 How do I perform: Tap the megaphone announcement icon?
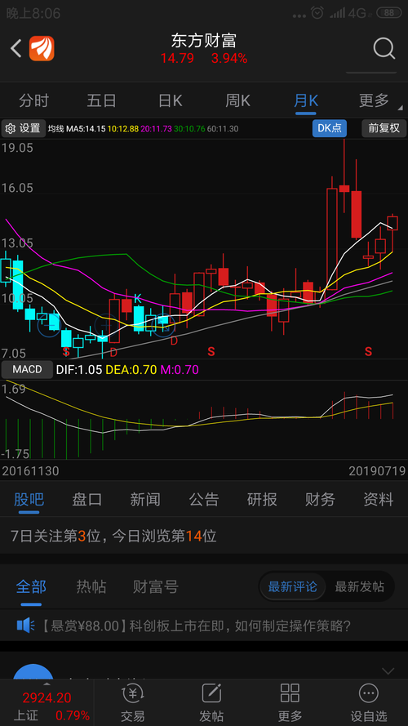[x=26, y=626]
